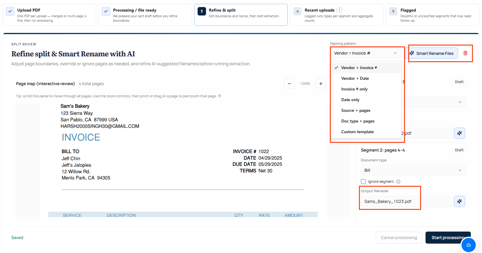The width and height of the screenshot is (482, 253).
Task: Click Cancel processing button
Action: click(399, 238)
